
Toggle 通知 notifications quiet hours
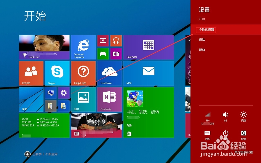tap(207, 134)
